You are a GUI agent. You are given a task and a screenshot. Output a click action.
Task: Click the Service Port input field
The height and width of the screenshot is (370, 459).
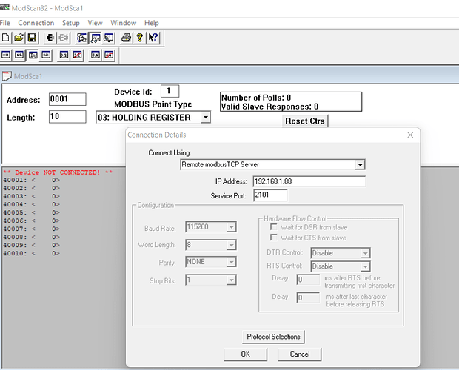pyautogui.click(x=270, y=195)
